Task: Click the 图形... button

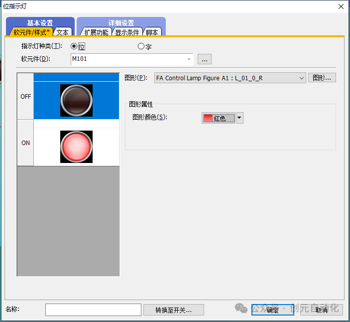Action: click(322, 78)
